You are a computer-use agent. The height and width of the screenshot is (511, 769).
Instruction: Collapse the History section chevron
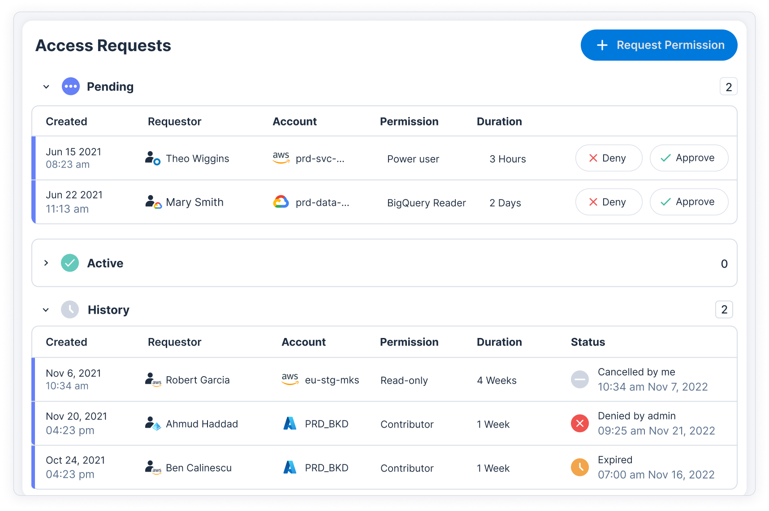46,310
